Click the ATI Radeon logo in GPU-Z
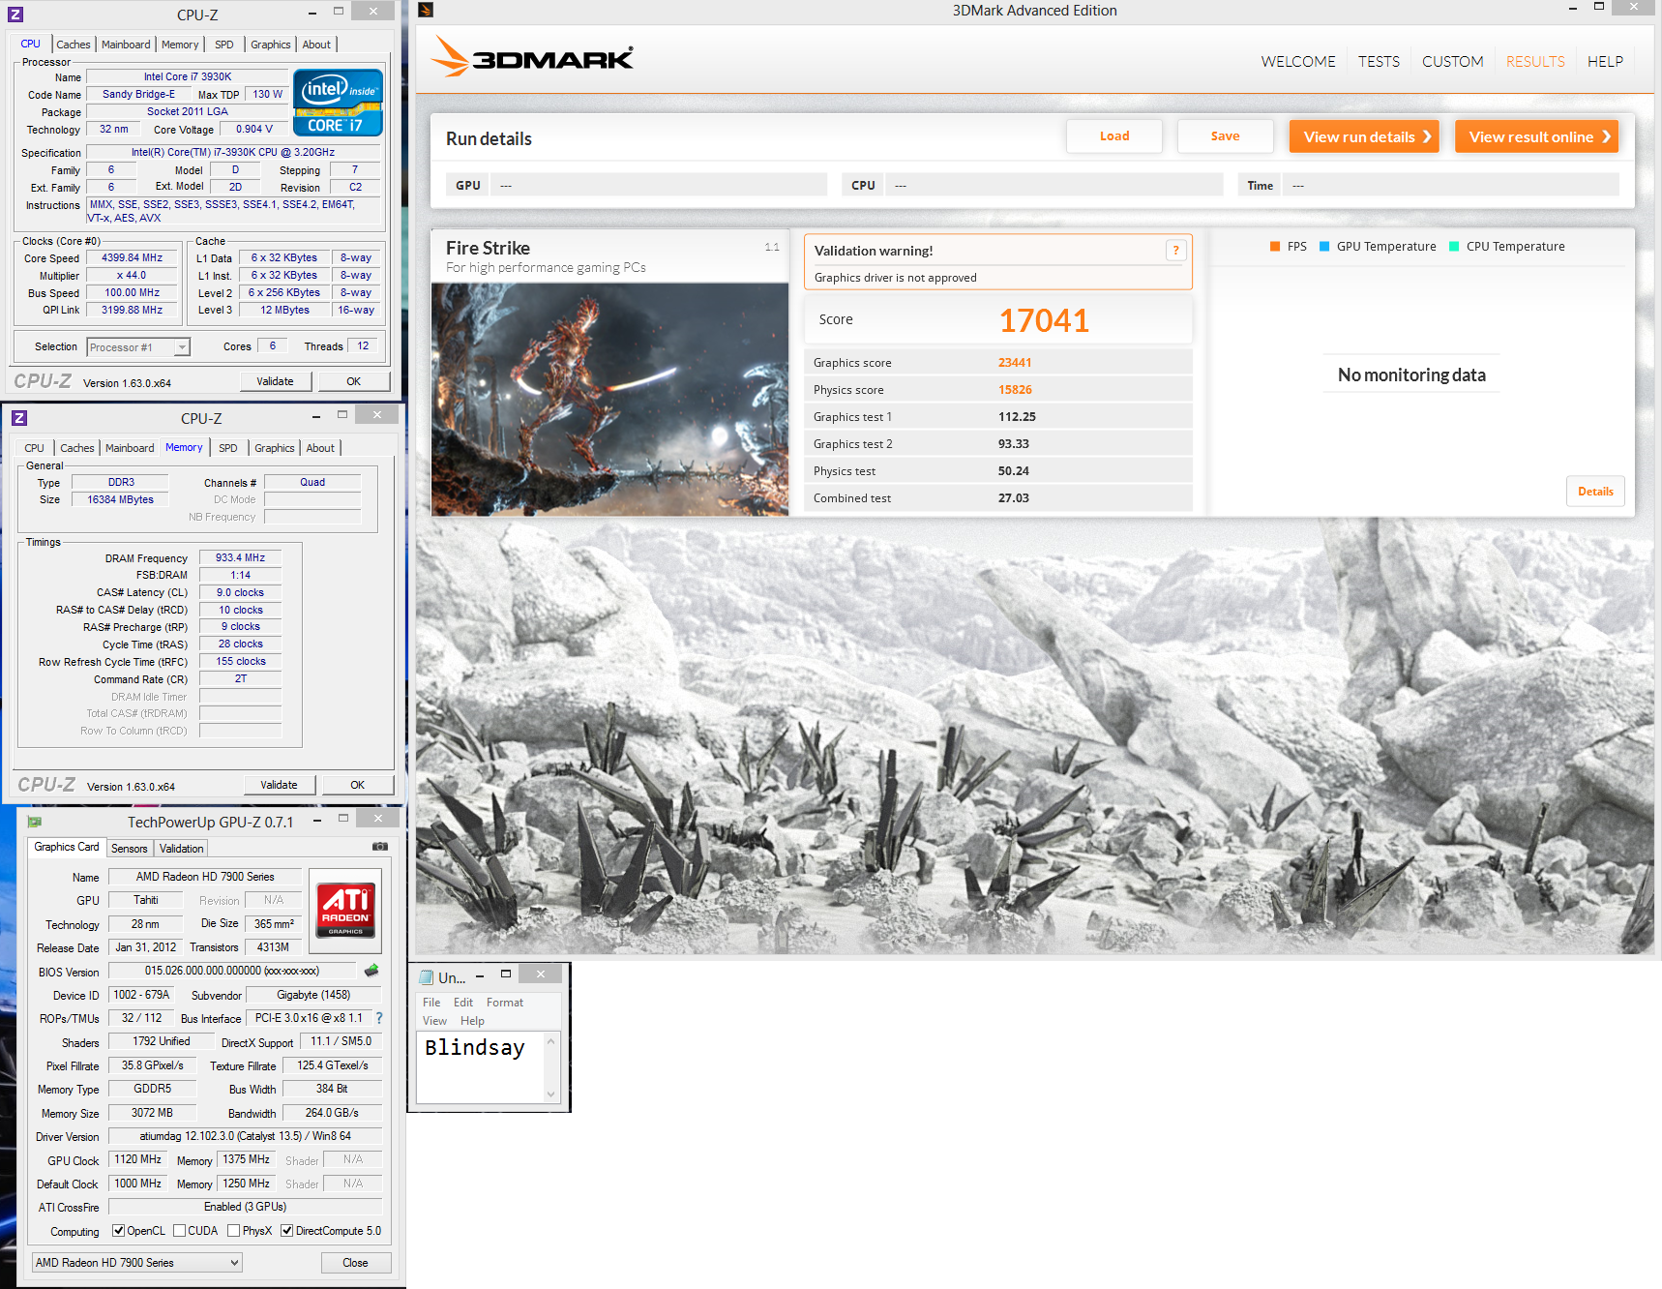1662x1289 pixels. [345, 910]
